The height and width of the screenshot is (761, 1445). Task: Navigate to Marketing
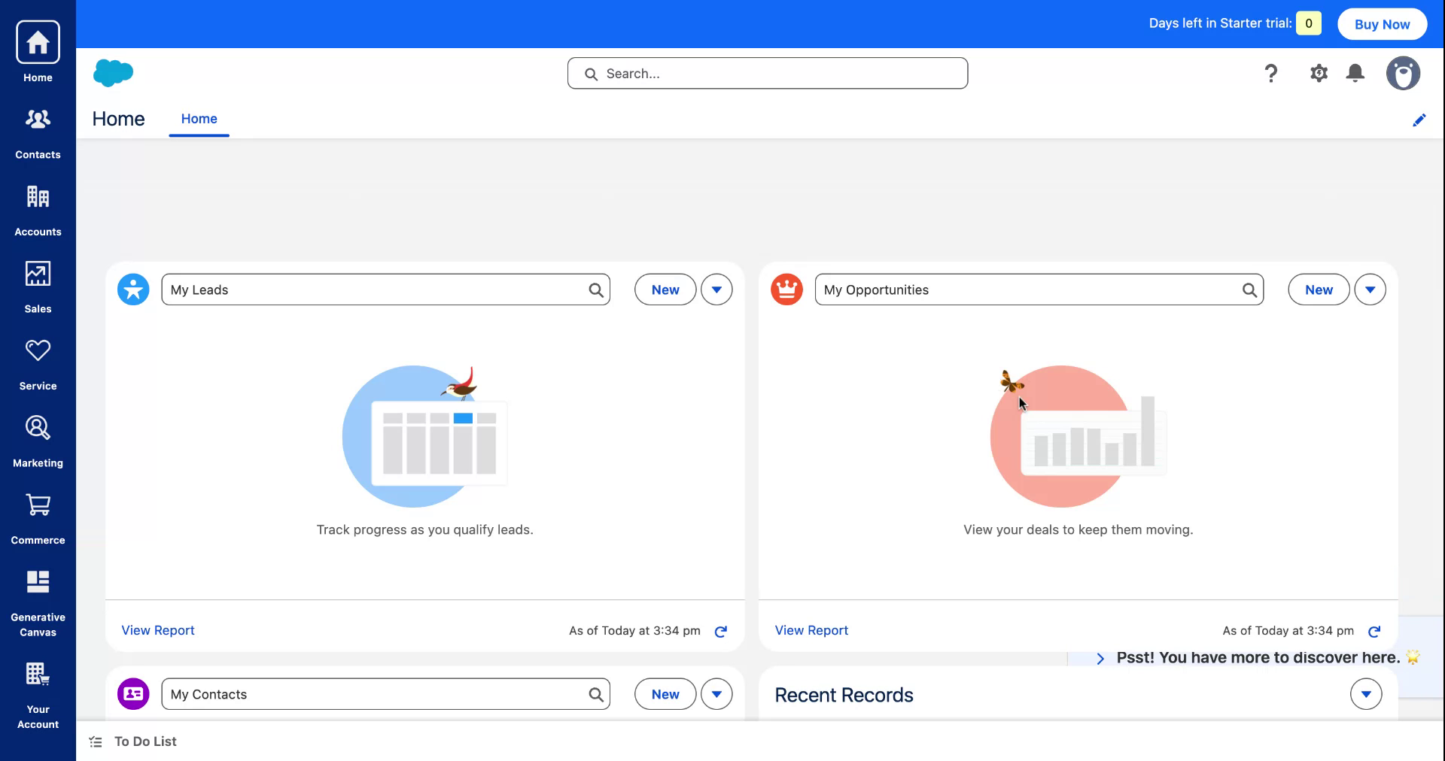click(x=38, y=438)
